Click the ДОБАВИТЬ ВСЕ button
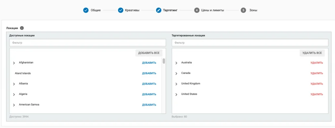This screenshot has width=335, height=128. (x=149, y=53)
